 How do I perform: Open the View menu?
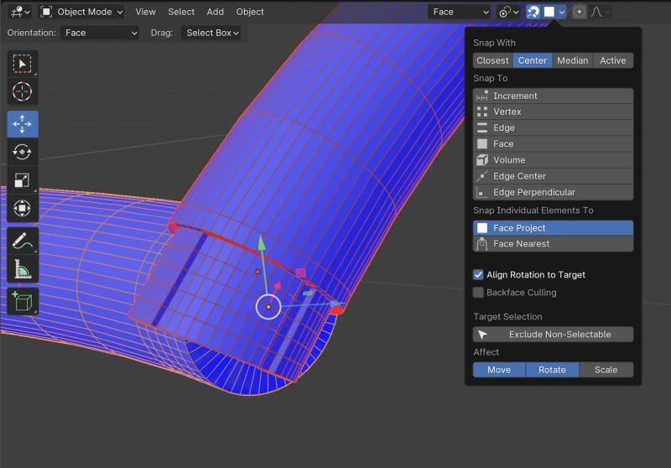click(x=145, y=12)
